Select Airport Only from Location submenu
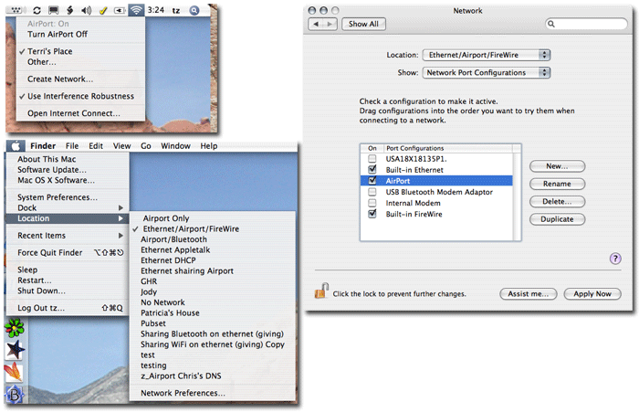 (165, 218)
